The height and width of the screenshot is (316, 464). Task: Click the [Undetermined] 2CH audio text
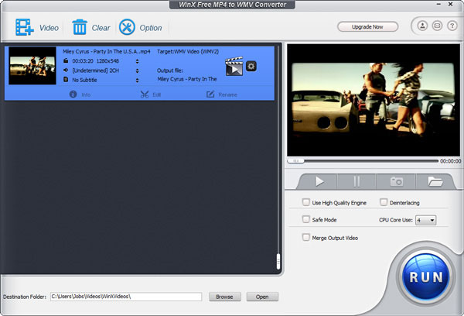point(96,70)
